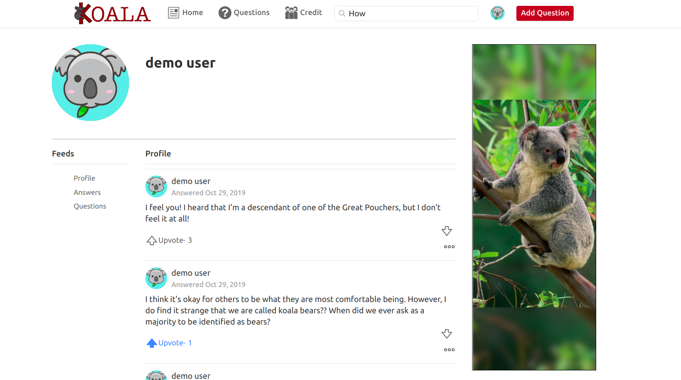Downvote the Great Pouchers answer
Screen dimensions: 681x380
[x=447, y=231]
